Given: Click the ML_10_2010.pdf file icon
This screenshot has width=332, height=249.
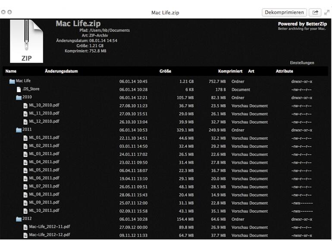Looking at the screenshot, I should [x=25, y=106].
